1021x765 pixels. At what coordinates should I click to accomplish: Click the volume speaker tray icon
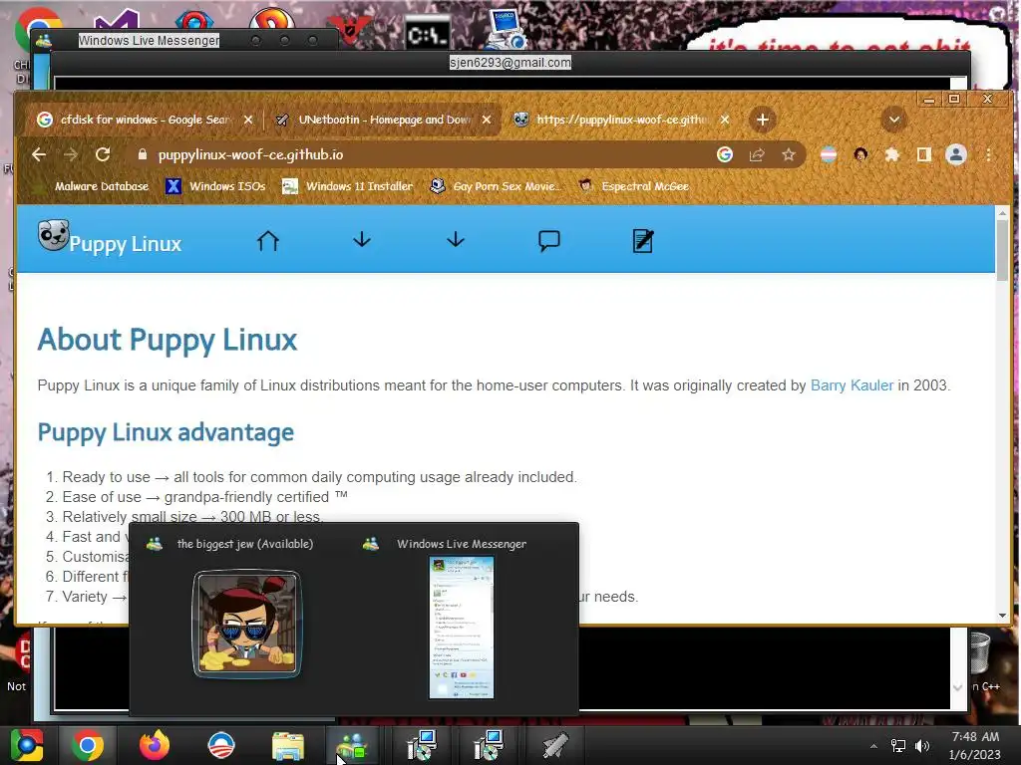922,745
